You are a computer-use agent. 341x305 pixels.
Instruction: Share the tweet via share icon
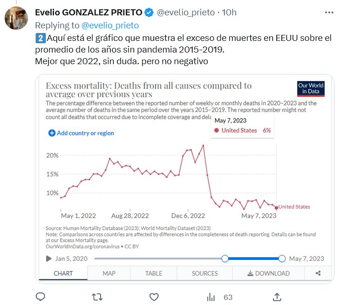click(277, 297)
